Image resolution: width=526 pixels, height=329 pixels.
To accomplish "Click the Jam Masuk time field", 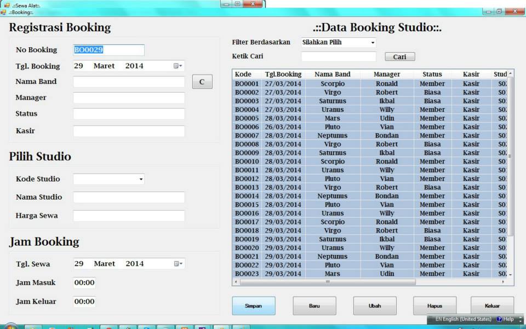I will tap(84, 283).
